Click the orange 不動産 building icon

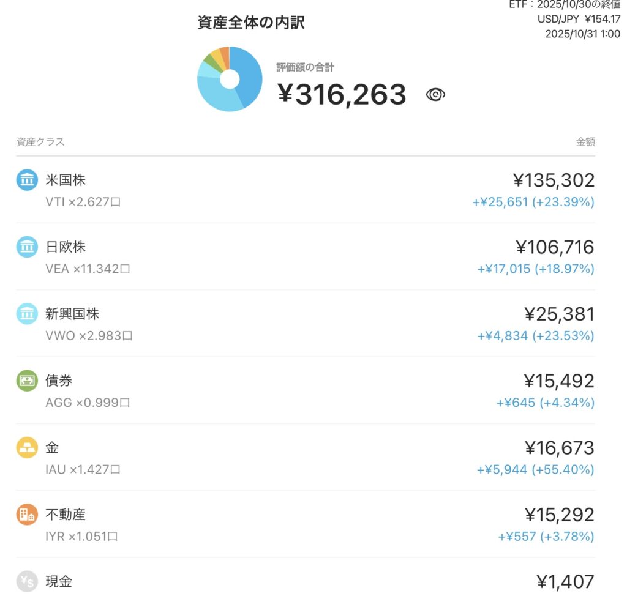[x=27, y=514]
